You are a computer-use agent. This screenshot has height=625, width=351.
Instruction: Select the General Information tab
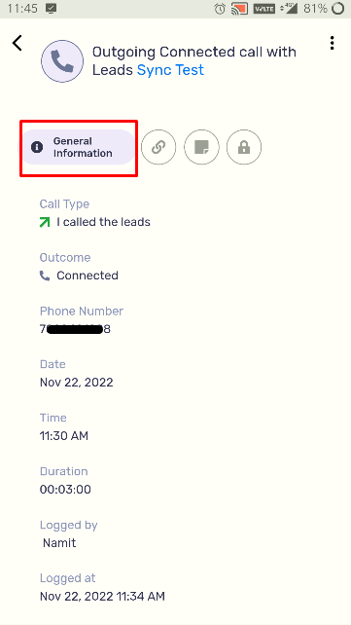pos(79,147)
